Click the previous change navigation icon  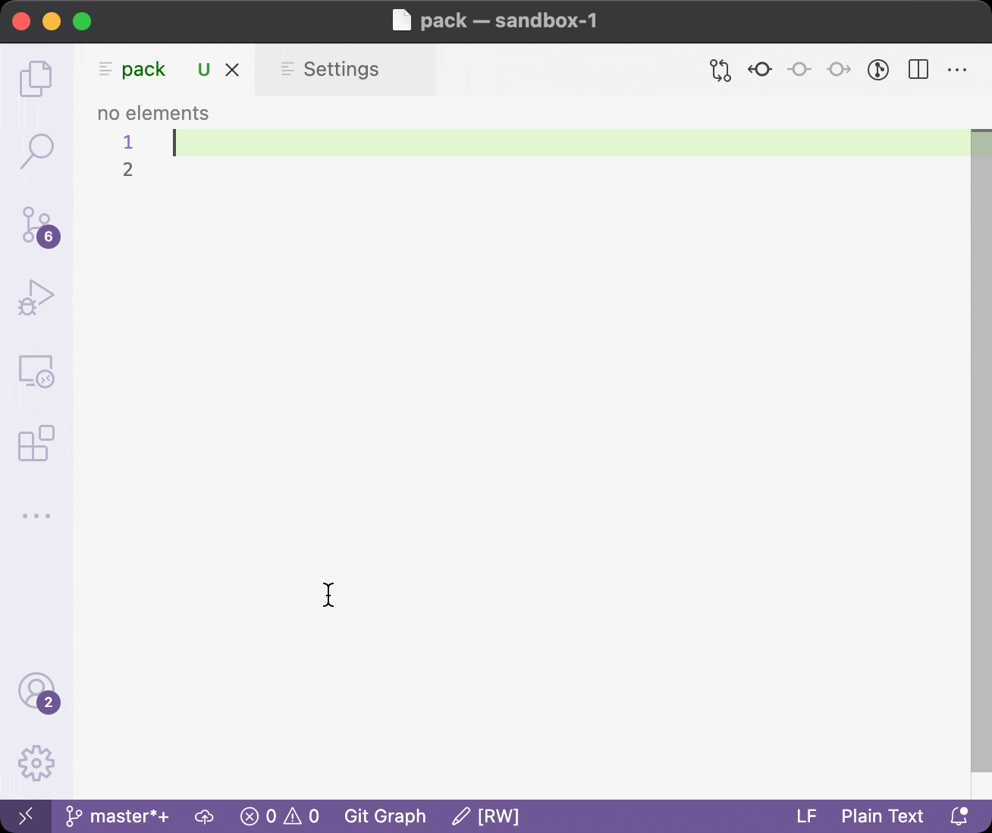click(759, 70)
